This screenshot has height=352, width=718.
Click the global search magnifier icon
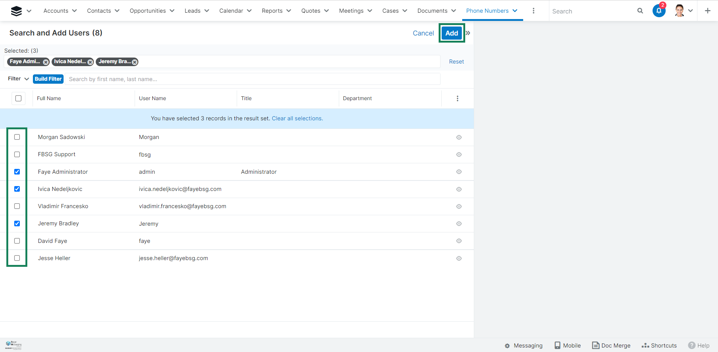[x=640, y=11]
